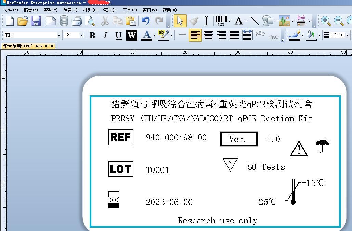Pick the line drawing tool
The width and height of the screenshot is (352, 231).
click(255, 21)
